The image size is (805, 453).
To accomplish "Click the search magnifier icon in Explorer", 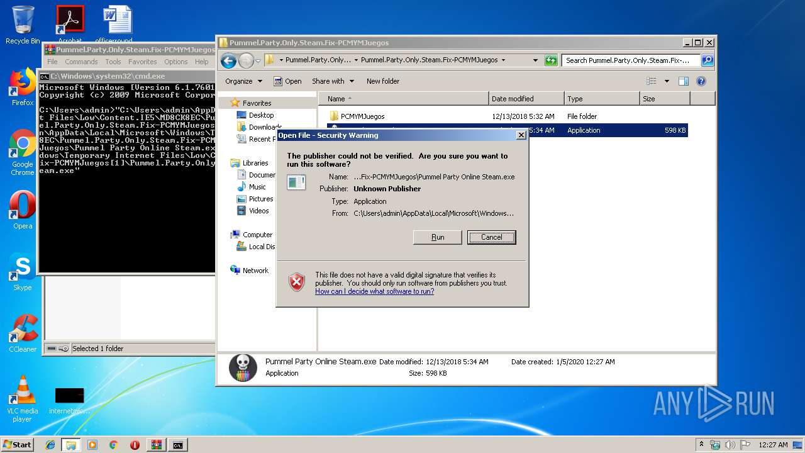I will tap(708, 60).
